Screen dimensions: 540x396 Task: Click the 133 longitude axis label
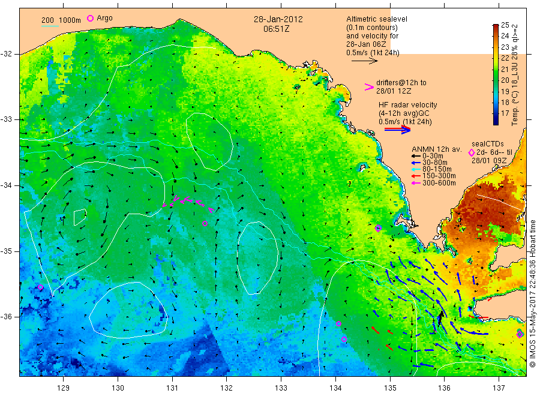pos(281,388)
